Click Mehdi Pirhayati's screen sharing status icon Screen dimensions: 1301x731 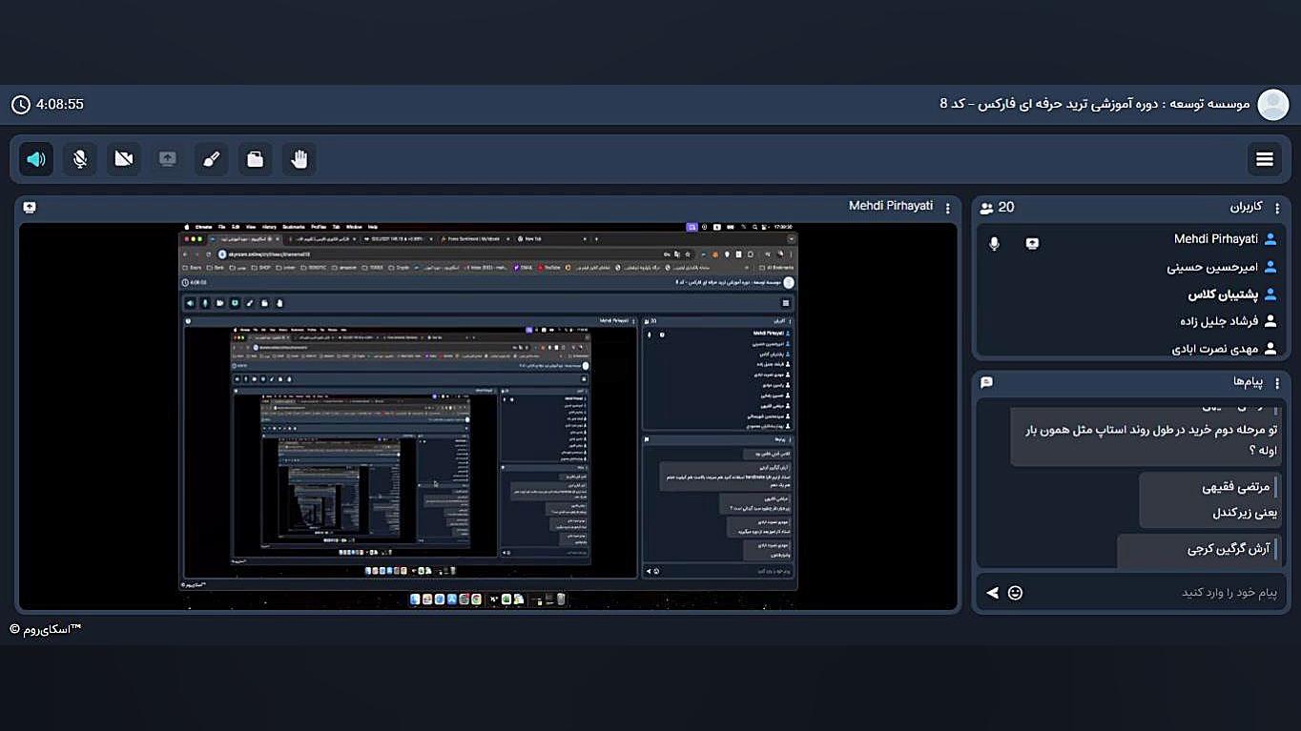pyautogui.click(x=1032, y=244)
